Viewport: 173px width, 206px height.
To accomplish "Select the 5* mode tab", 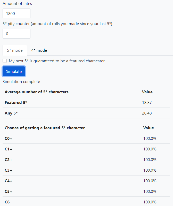I will click(x=15, y=50).
